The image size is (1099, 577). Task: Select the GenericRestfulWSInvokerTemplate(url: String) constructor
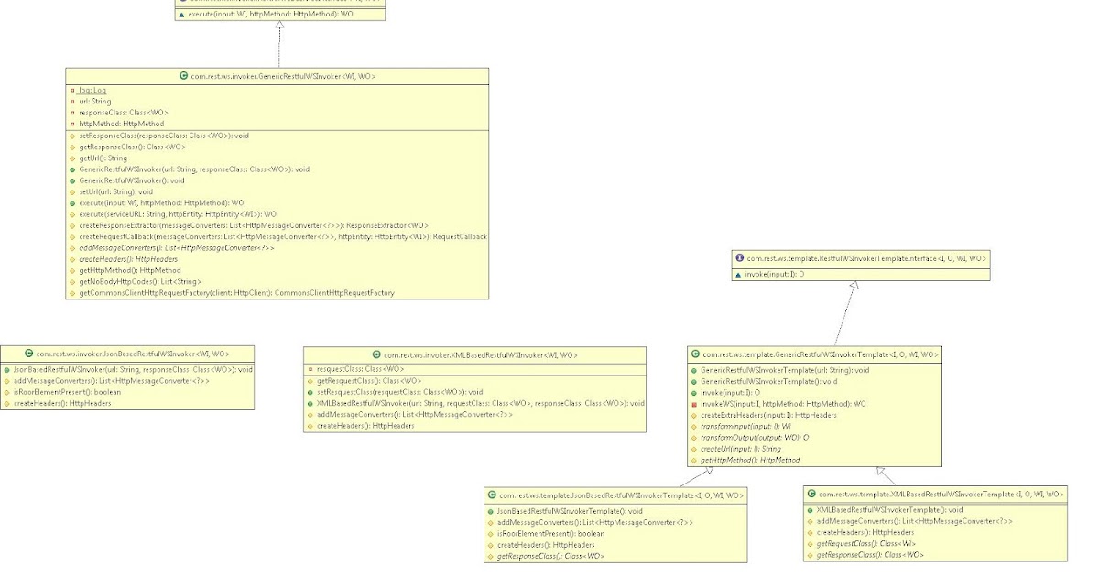785,370
